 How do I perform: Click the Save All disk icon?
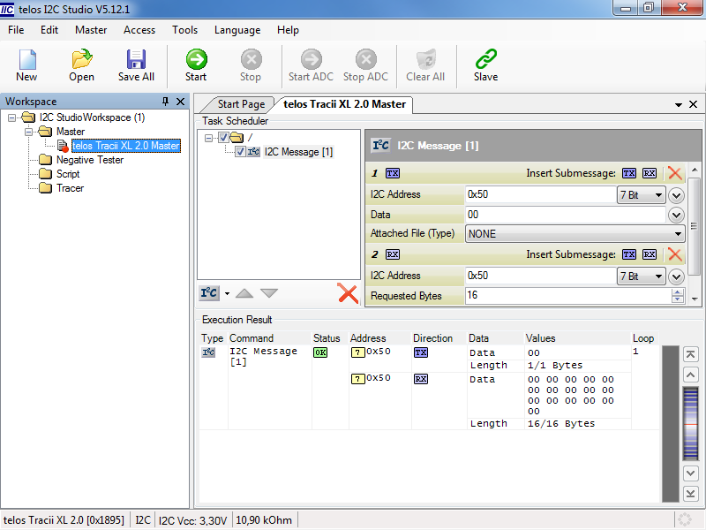(136, 65)
